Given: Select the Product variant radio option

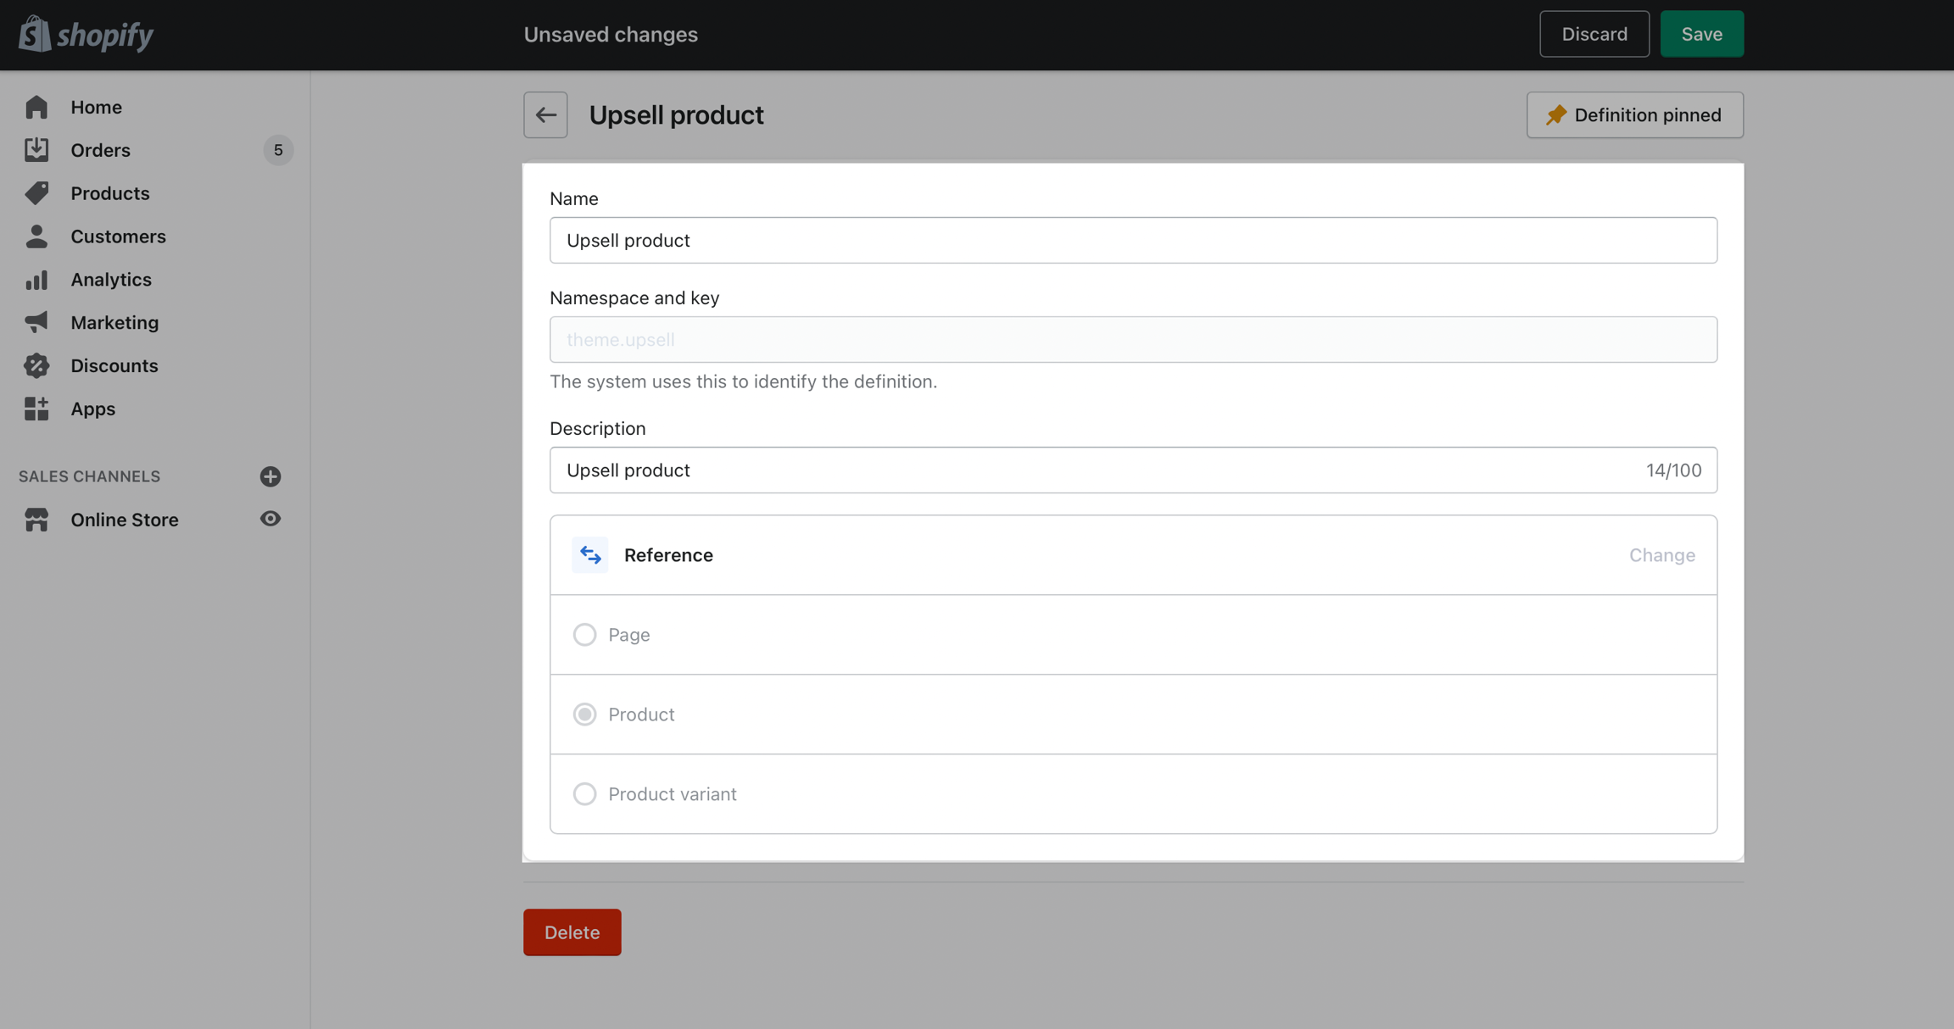Looking at the screenshot, I should pyautogui.click(x=584, y=794).
